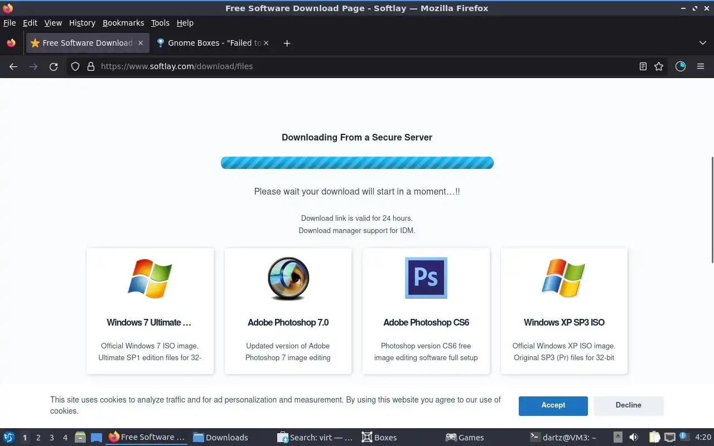Open the Search: virt taskbar window
Screen dimensions: 714x446
(316, 438)
